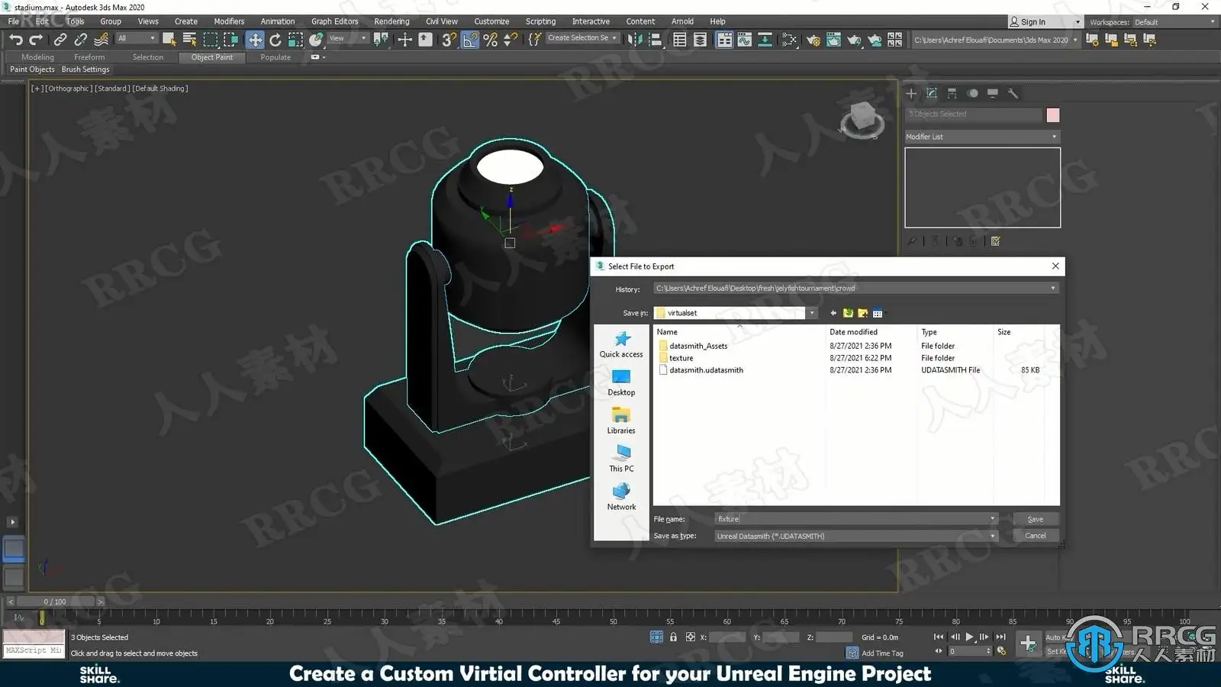Switch to the Populate ribbon tab
1221x687 pixels.
275,57
